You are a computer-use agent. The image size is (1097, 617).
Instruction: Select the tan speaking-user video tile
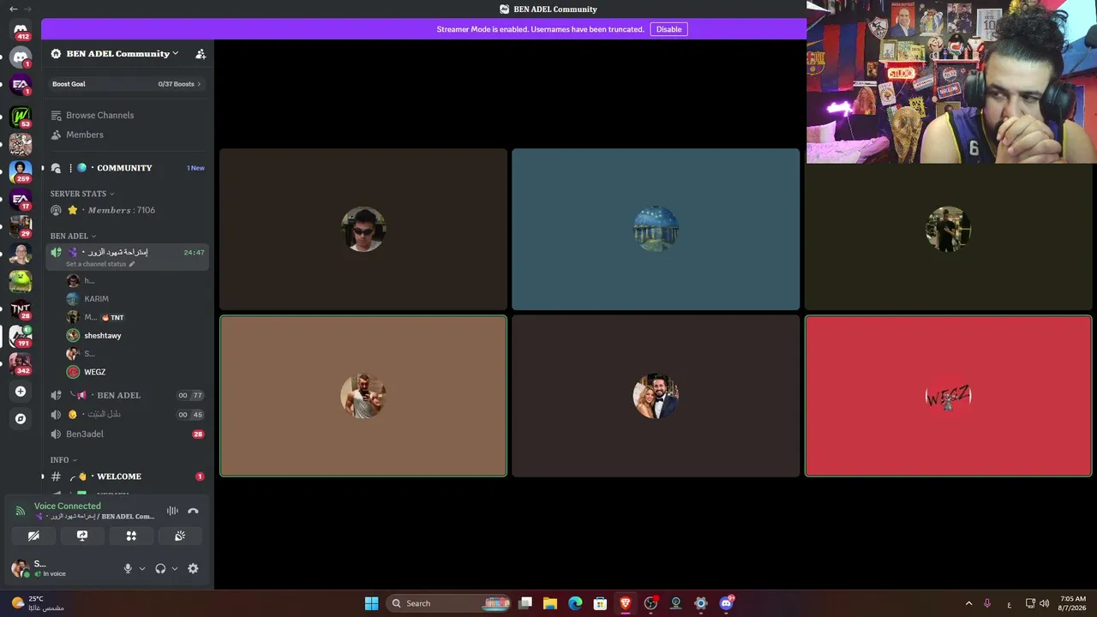click(363, 396)
